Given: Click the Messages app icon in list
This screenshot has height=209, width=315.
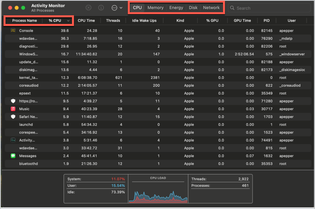Looking at the screenshot, I should click(x=13, y=156).
